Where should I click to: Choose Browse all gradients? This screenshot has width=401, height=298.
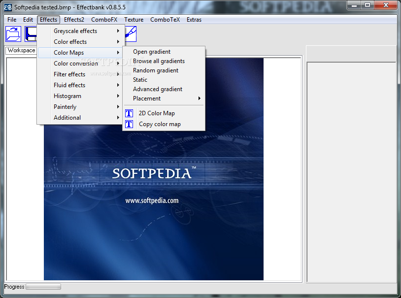click(x=164, y=61)
